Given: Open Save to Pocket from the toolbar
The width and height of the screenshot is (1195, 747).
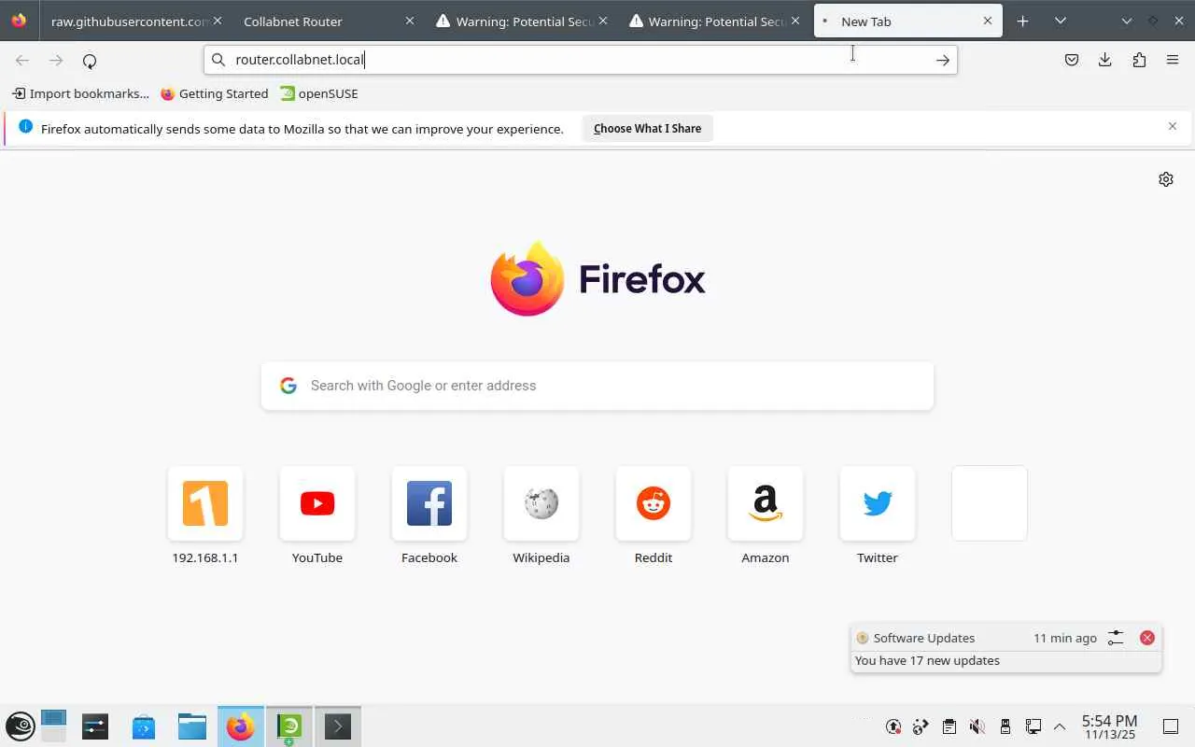Looking at the screenshot, I should tap(1072, 61).
